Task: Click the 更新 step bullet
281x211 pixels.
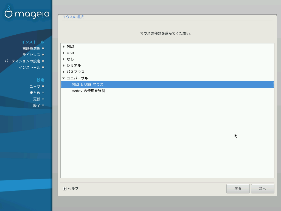Action: pyautogui.click(x=43, y=99)
